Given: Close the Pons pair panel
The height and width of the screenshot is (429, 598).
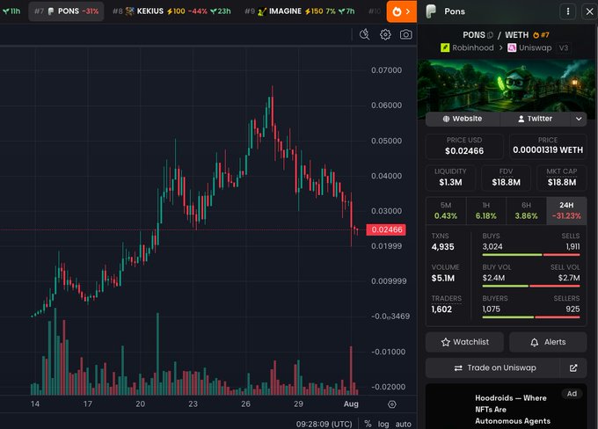Looking at the screenshot, I should [x=589, y=11].
